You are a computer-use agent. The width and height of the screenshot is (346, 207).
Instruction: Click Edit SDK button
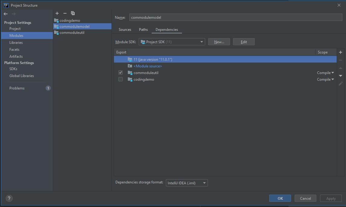(x=244, y=42)
